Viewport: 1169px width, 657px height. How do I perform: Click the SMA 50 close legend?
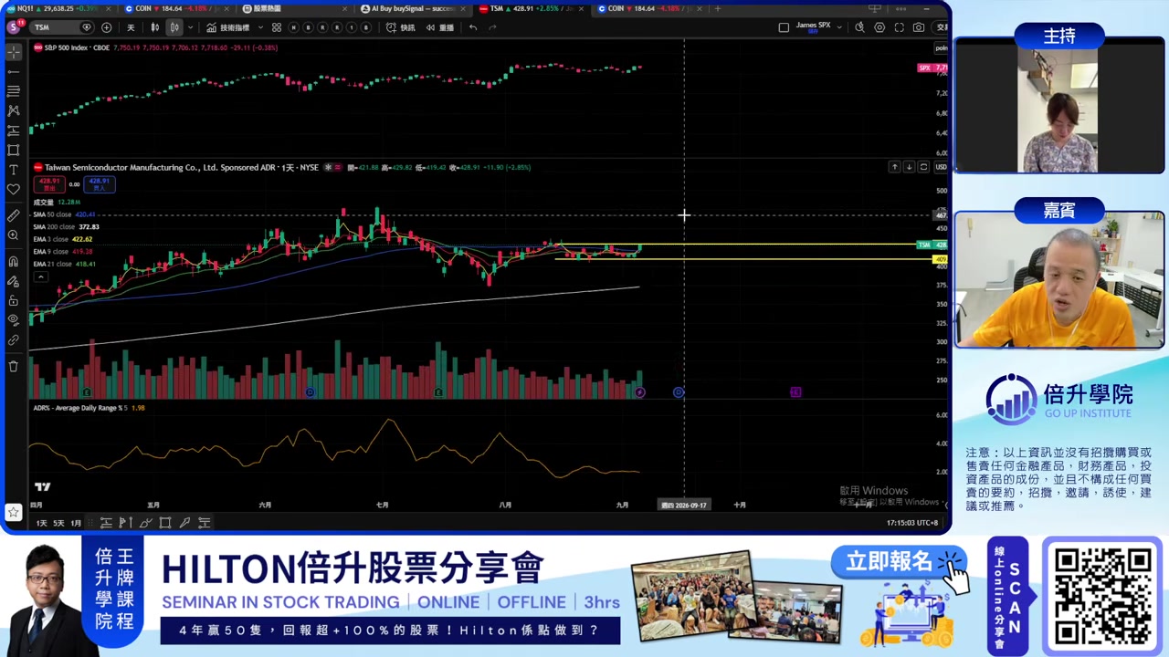coord(64,214)
